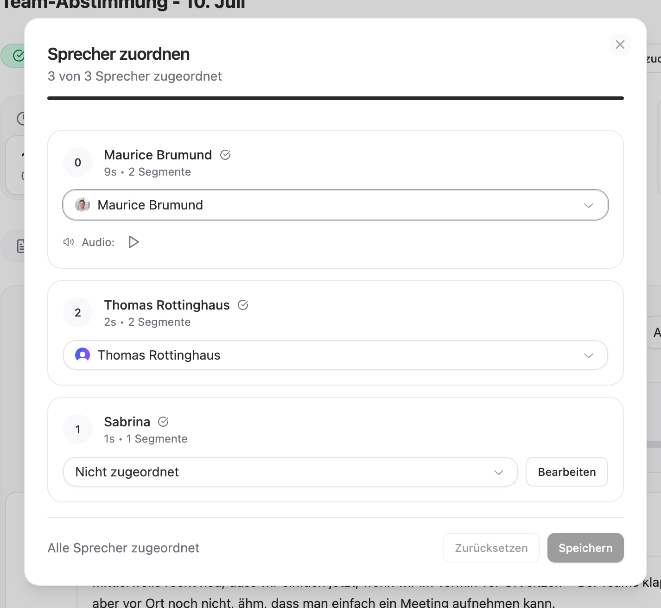The width and height of the screenshot is (661, 608).
Task: Click Maurice Brumund's avatar photo in dropdown
Action: (83, 205)
